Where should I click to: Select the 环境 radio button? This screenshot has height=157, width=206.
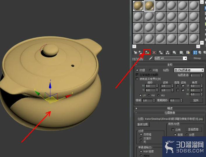[x=150, y=70]
